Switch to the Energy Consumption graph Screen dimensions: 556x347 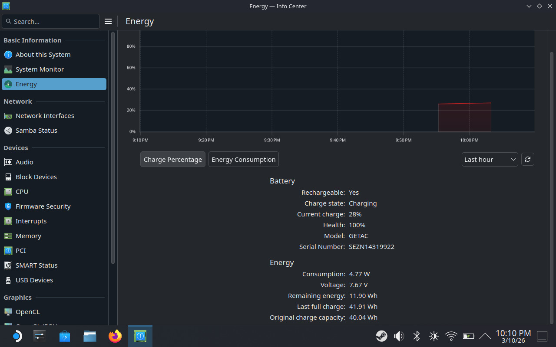point(244,159)
